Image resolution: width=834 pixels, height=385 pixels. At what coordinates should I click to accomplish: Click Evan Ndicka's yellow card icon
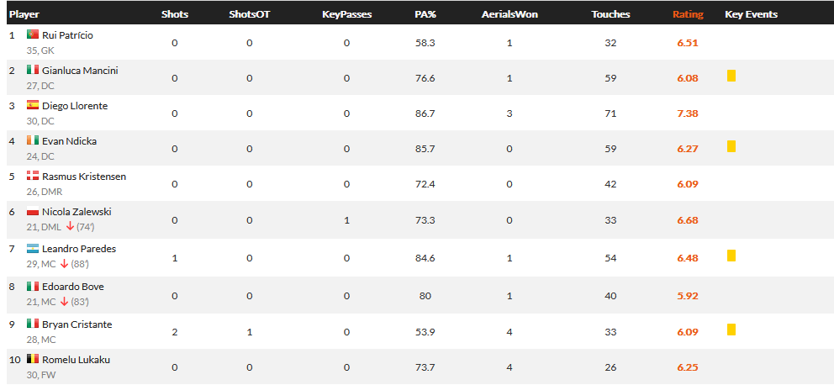[x=731, y=146]
